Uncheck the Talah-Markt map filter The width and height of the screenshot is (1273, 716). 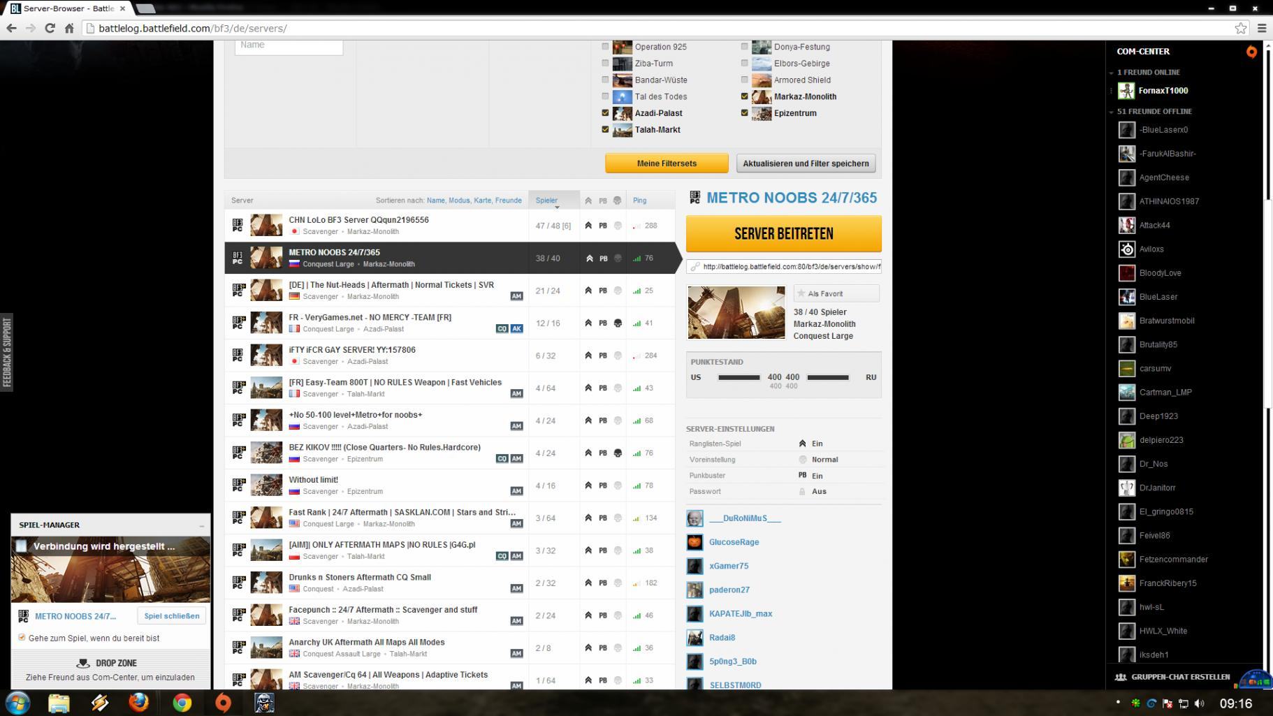[x=605, y=130]
